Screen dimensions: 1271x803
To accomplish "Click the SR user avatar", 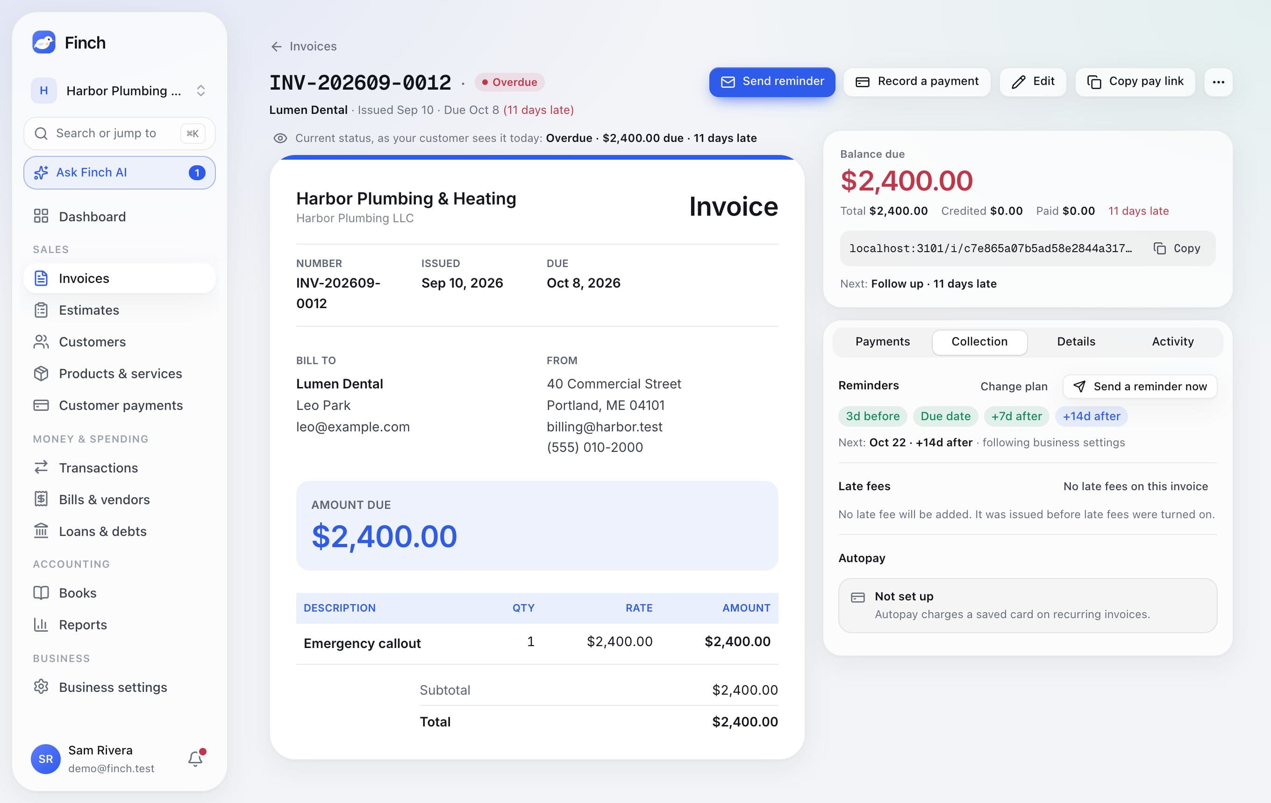I will 46,759.
